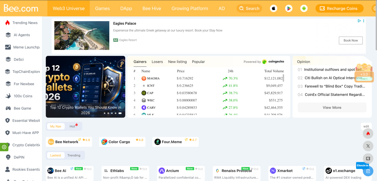This screenshot has height=181, width=377.
Task: Toggle the Hot nav option
Action: coord(72,126)
